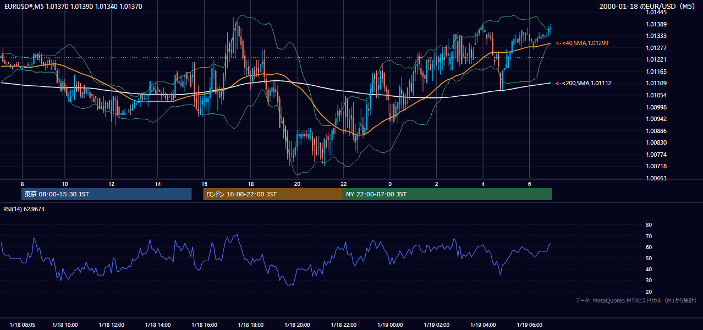
Task: Click the 1/18 20:00 time label
Action: click(297, 324)
